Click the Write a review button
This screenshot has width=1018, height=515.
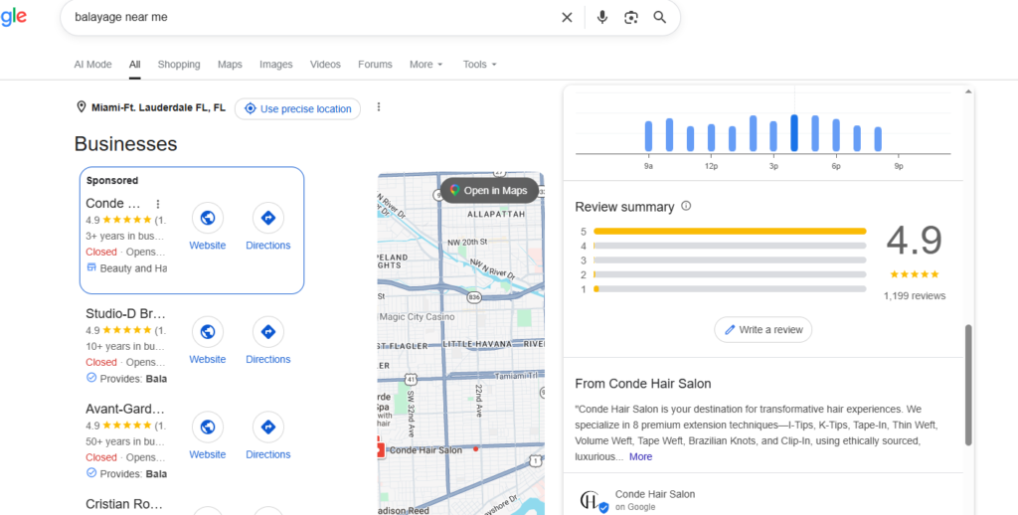763,329
